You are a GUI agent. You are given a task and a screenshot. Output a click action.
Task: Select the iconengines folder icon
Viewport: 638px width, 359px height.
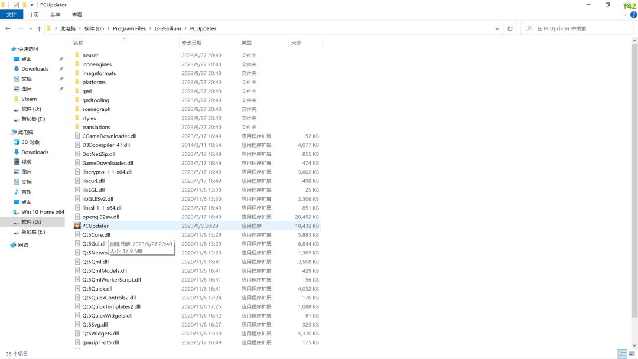tap(77, 64)
